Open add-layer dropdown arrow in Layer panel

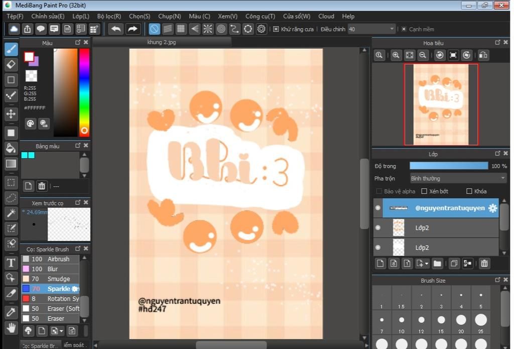(427, 264)
